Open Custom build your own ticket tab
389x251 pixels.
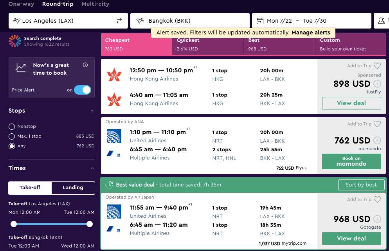(351, 44)
